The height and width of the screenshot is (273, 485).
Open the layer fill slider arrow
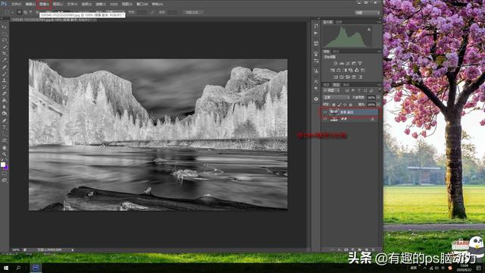(378, 105)
